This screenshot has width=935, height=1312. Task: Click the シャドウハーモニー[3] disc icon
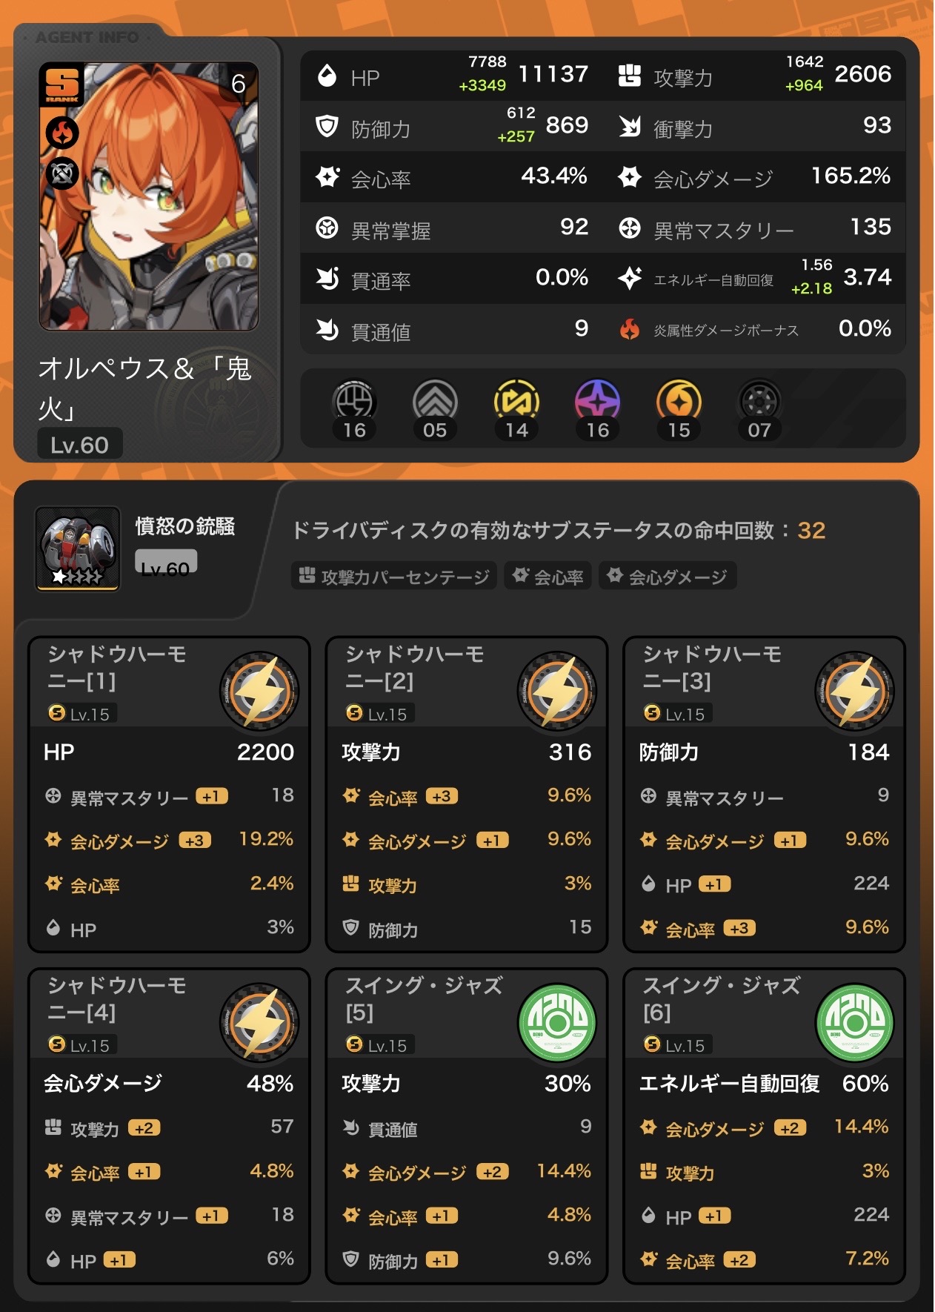point(855,691)
